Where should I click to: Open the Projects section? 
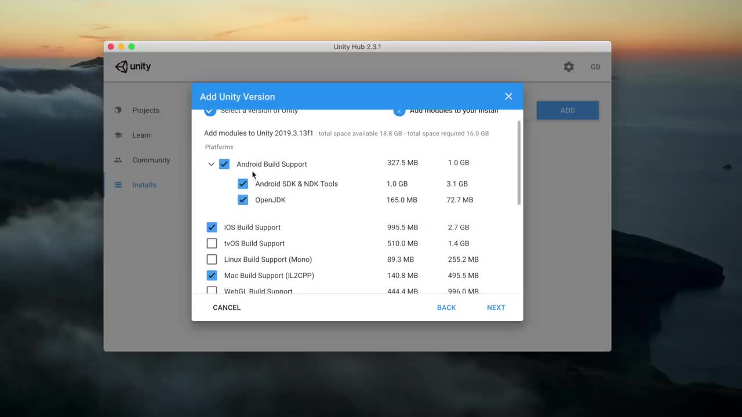pyautogui.click(x=146, y=110)
